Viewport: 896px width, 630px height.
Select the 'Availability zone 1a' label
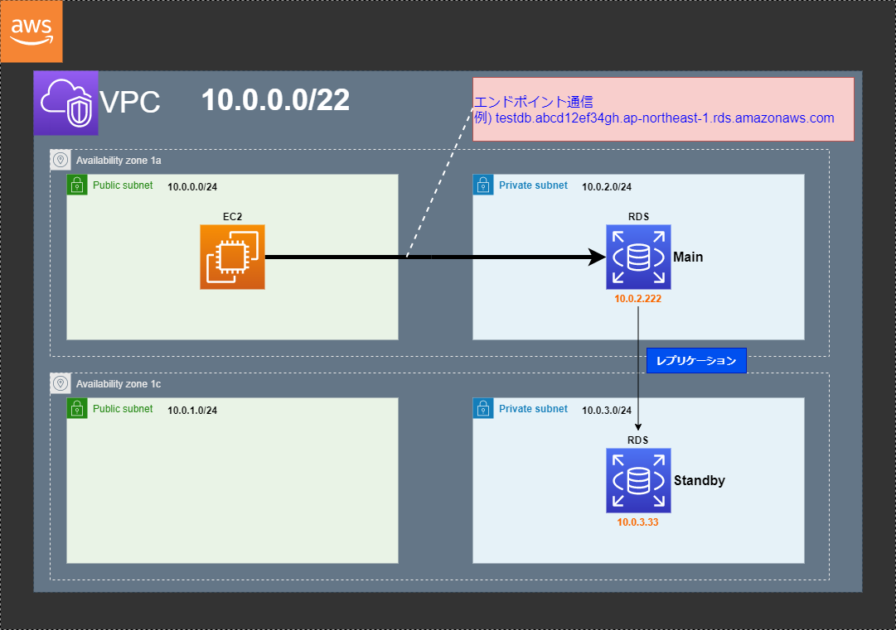(x=119, y=161)
